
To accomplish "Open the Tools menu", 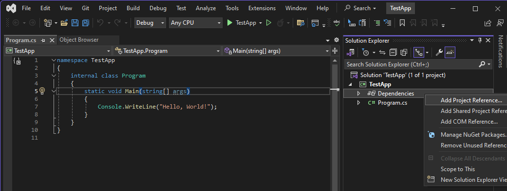I will (x=232, y=8).
